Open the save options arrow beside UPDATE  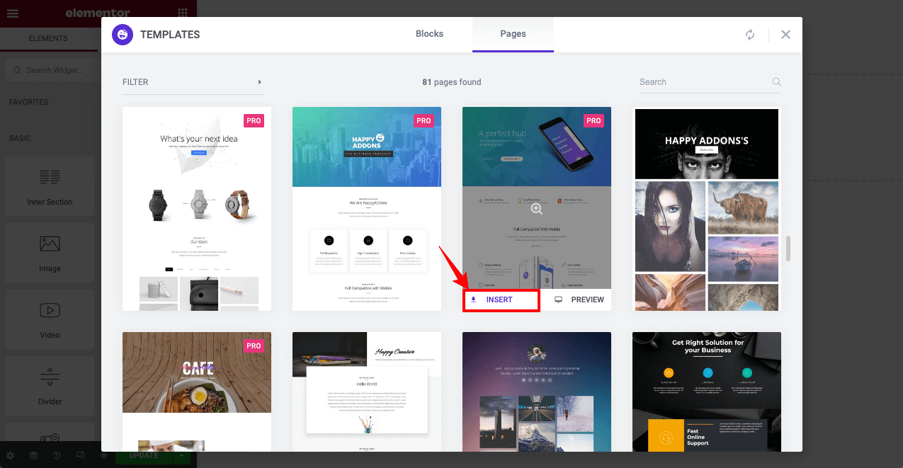click(x=181, y=455)
